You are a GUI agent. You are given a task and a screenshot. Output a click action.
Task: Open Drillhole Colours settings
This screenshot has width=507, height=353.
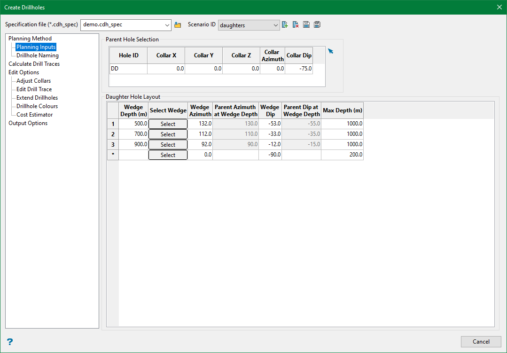(x=37, y=106)
